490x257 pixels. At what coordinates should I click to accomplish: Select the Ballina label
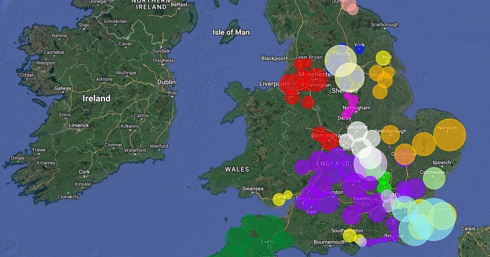[59, 35]
